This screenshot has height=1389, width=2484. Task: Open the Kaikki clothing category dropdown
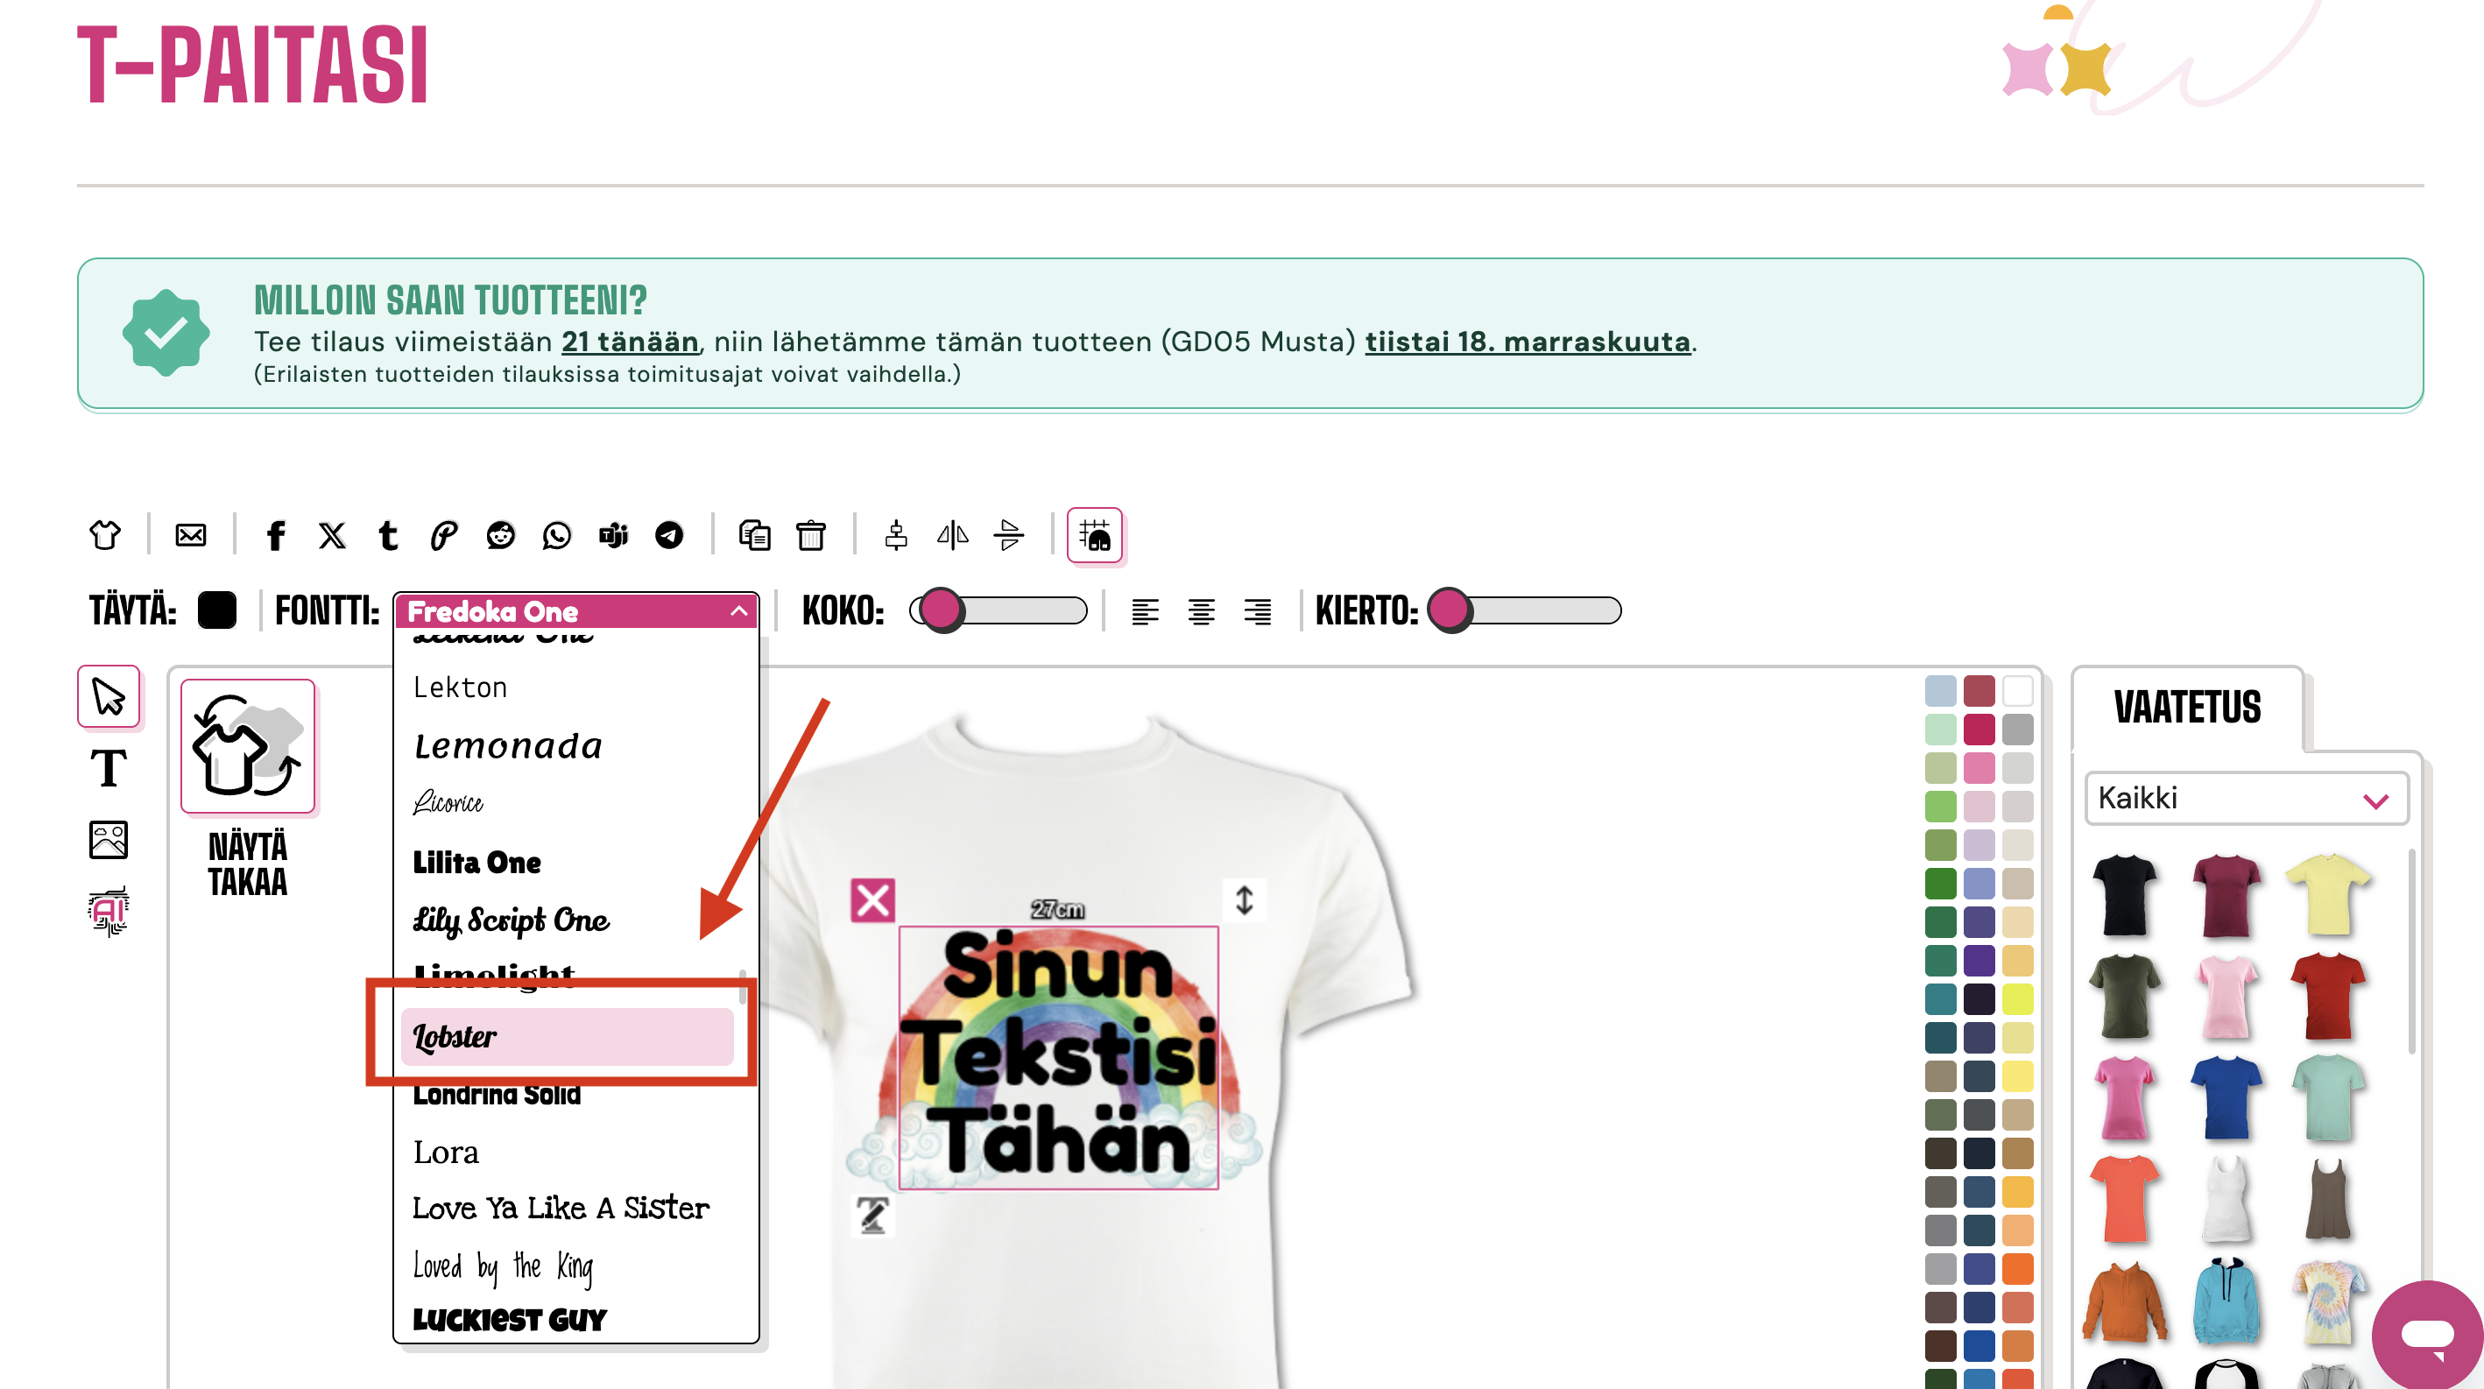(x=2246, y=798)
